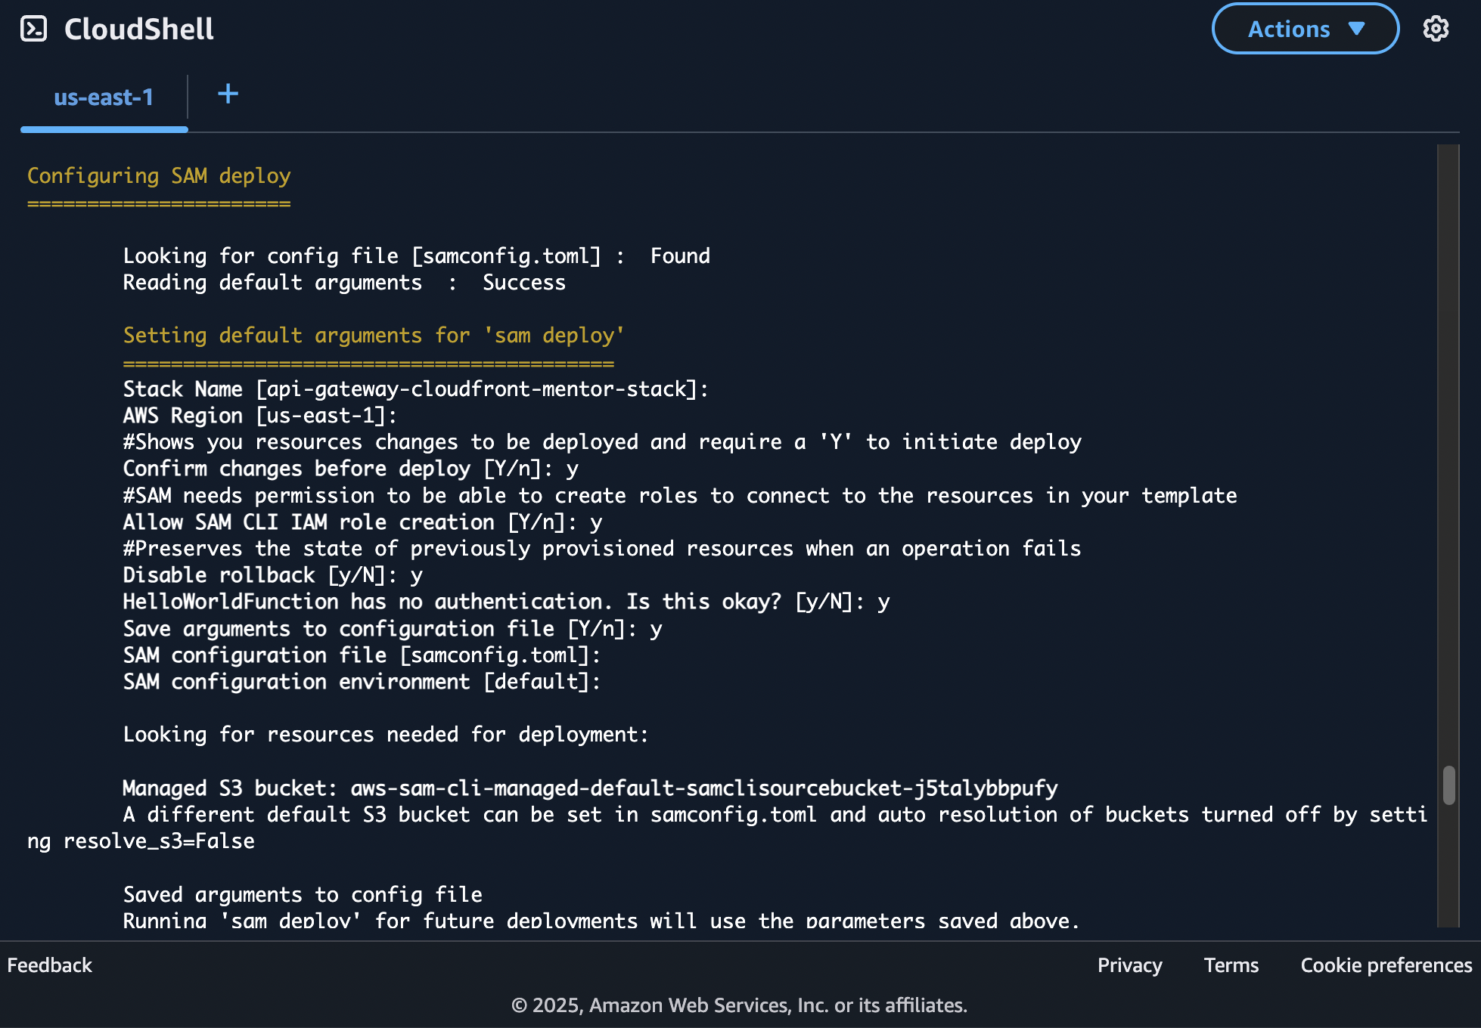
Task: Click the terminal scrollbar thumb
Action: 1448,785
